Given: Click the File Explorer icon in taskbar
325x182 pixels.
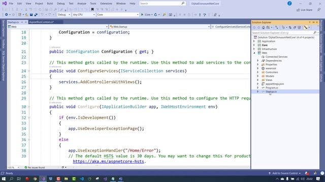Looking at the screenshot, I should click(66, 178).
